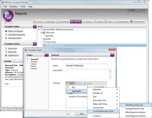Screen dimensions: 152x118
Task: Click the Next button
Action: tap(82, 114)
